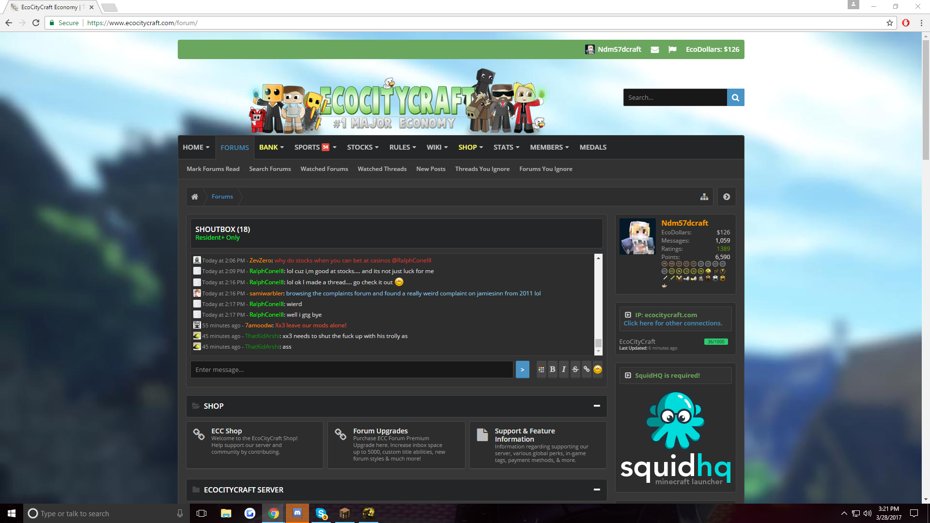Send shoutbox message with arrow button
Image resolution: width=930 pixels, height=523 pixels.
coord(522,369)
